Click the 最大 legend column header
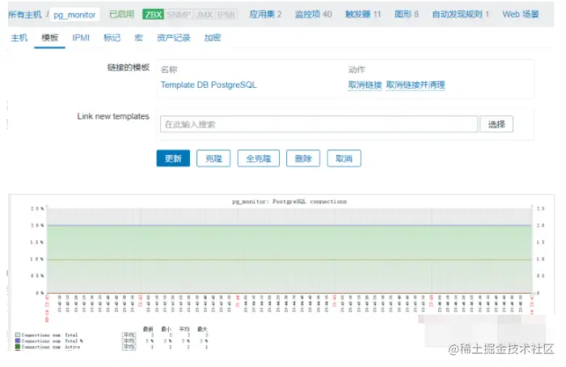 click(x=202, y=329)
